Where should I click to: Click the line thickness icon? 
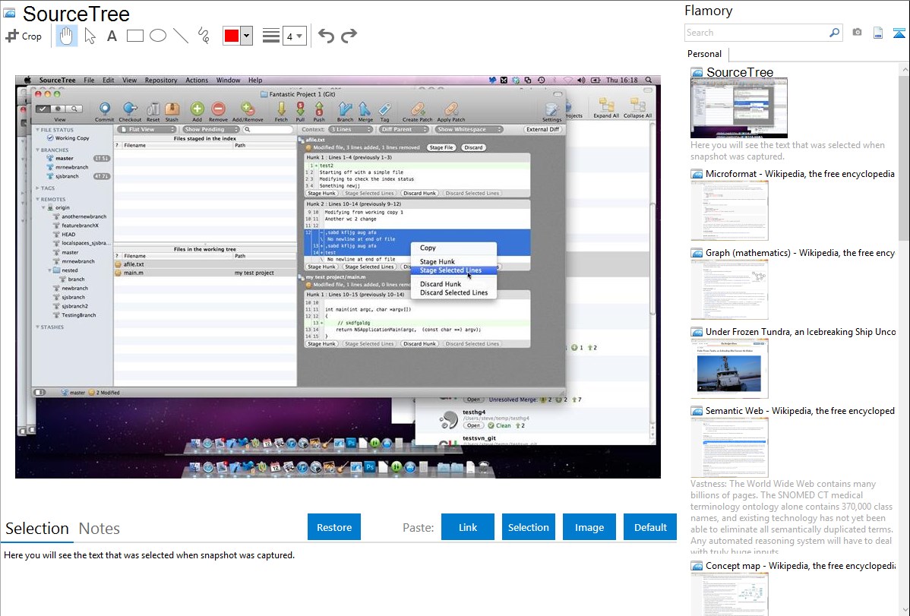coord(270,36)
